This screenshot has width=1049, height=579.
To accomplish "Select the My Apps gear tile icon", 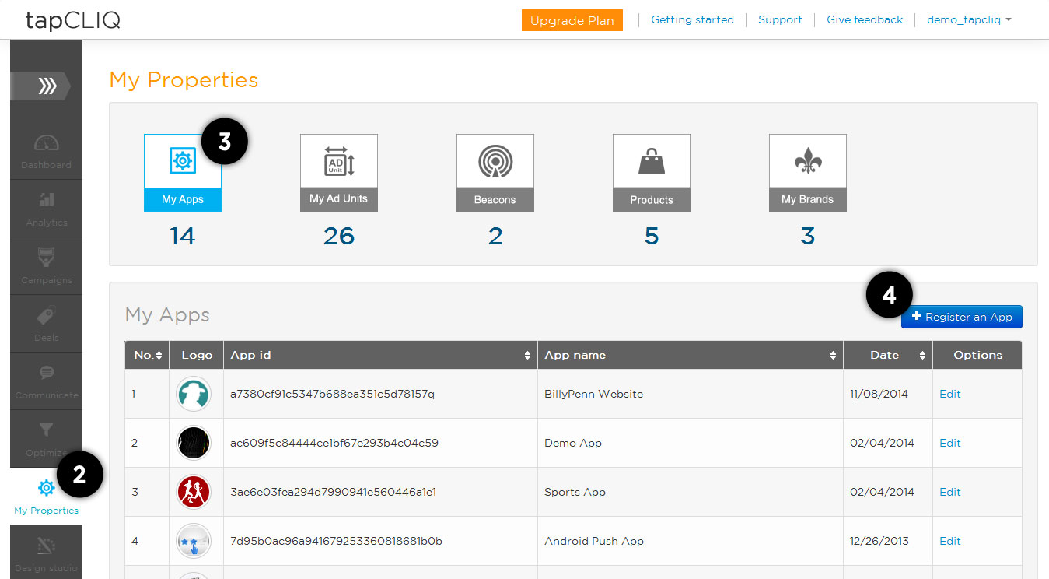I will [x=183, y=161].
